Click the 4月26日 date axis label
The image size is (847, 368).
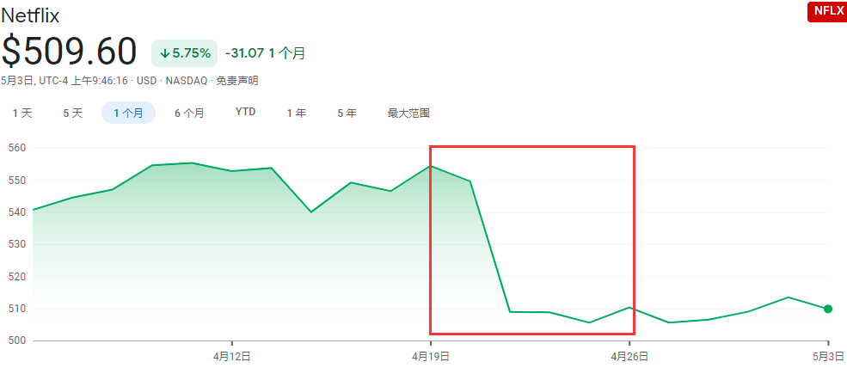click(x=630, y=355)
